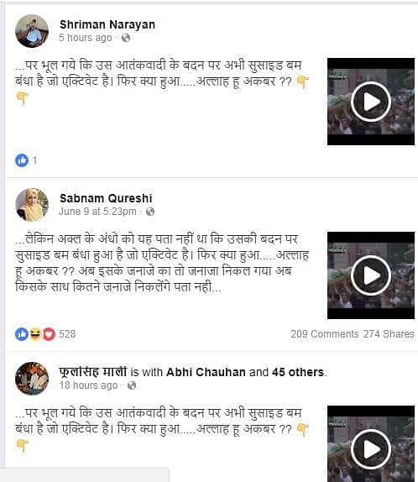Show the 45 others tagged list
The image size is (418, 482).
tap(298, 372)
